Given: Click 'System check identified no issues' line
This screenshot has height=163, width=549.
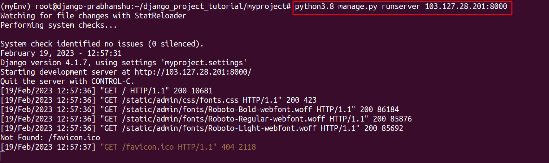Looking at the screenshot, I should (x=102, y=44).
